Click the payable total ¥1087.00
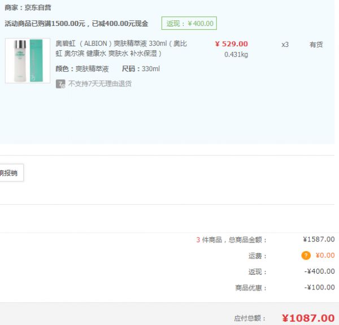 coord(308,318)
